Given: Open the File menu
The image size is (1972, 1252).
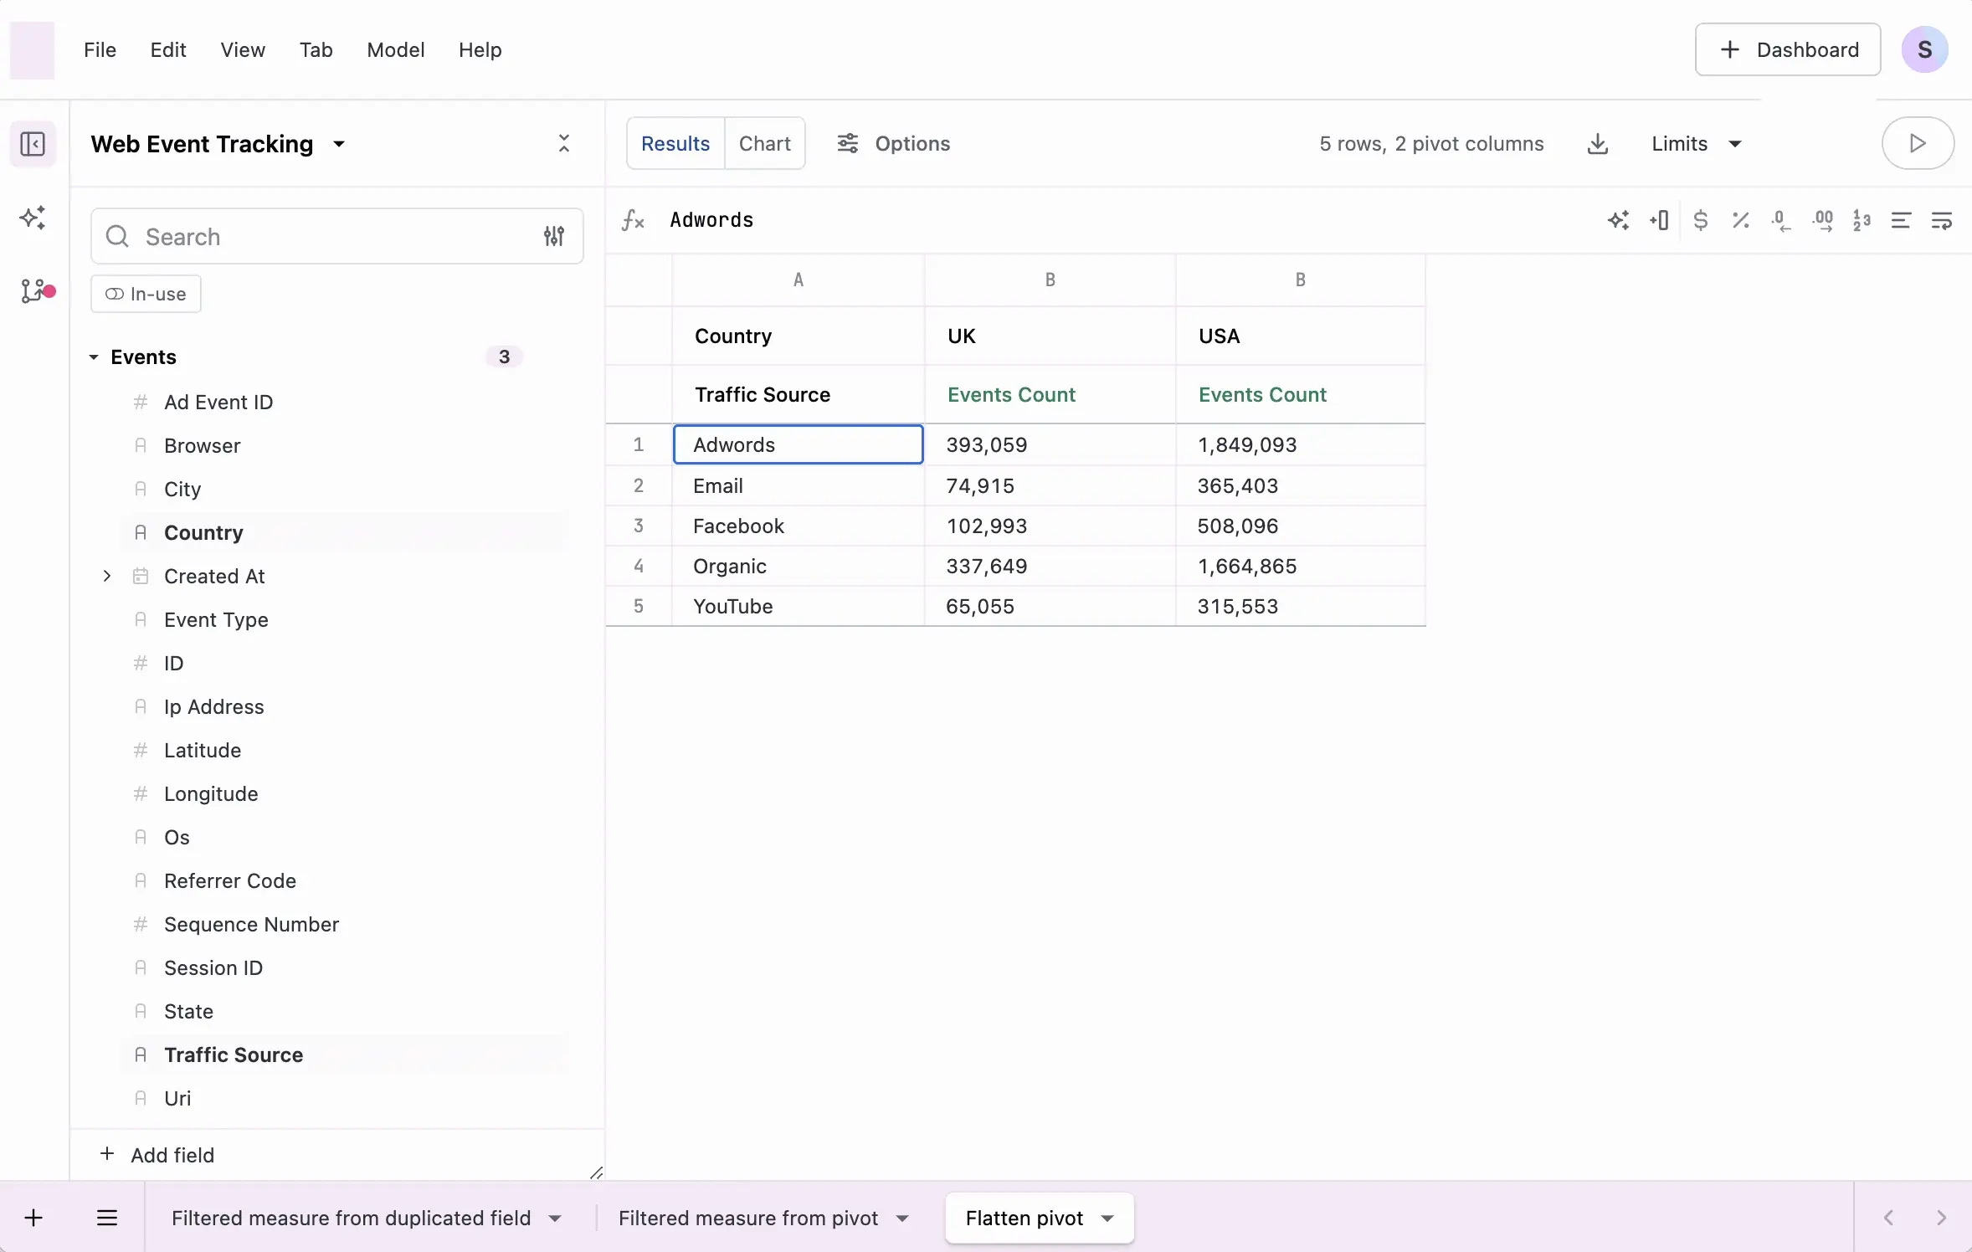Looking at the screenshot, I should 100,50.
